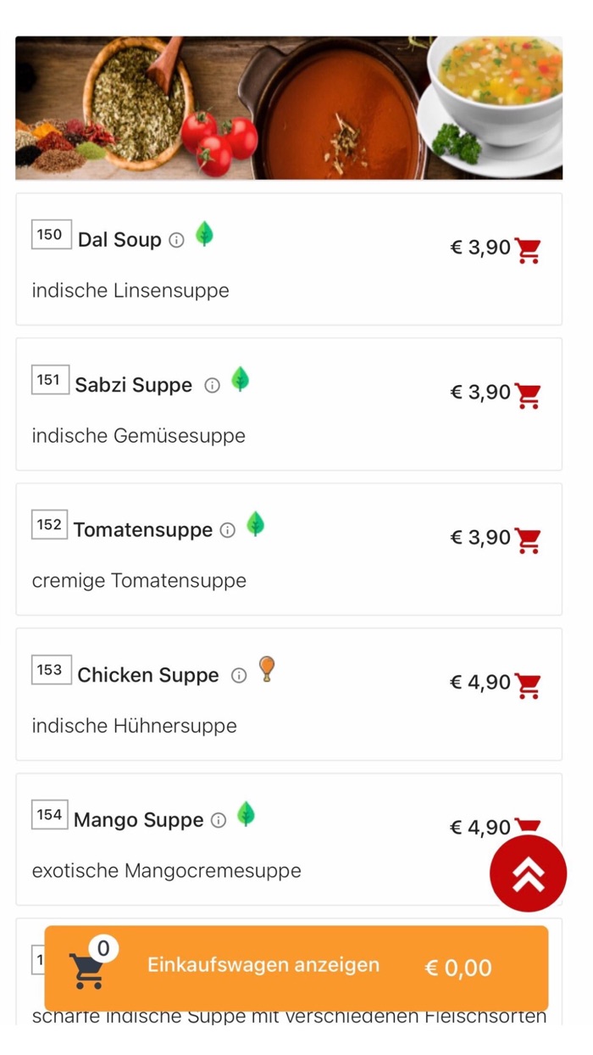Select menu item number 153

point(50,670)
